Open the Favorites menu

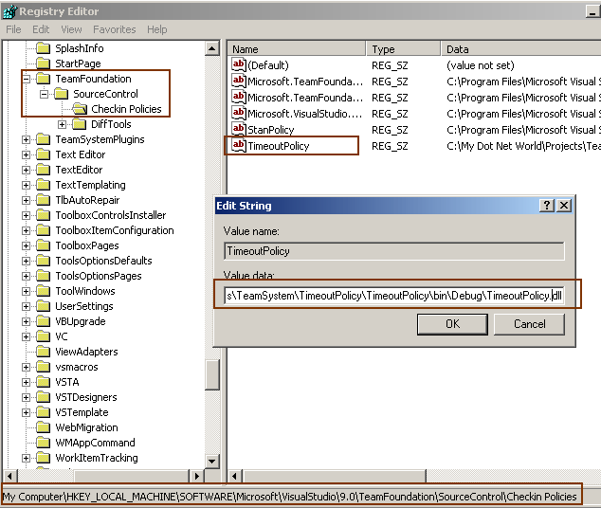coord(114,29)
